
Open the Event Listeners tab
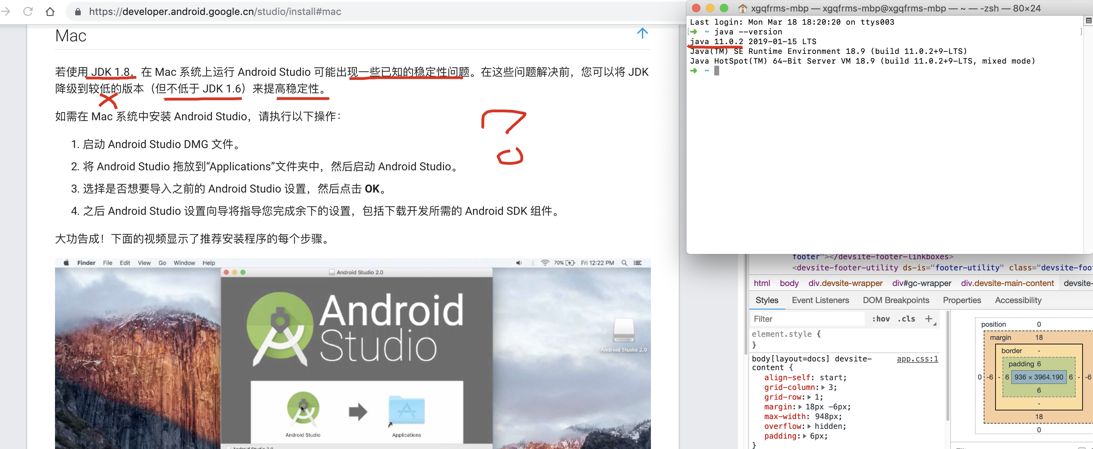[820, 300]
